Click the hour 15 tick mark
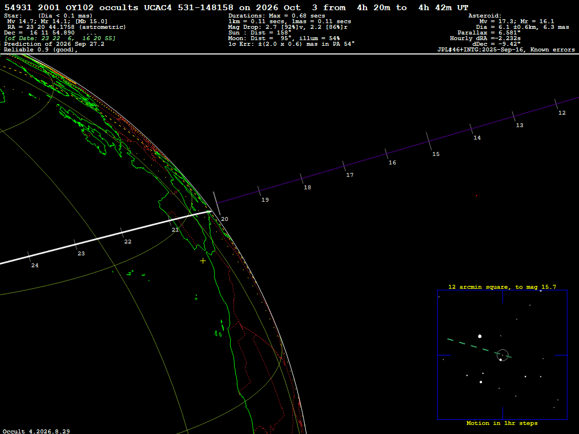 [x=429, y=142]
